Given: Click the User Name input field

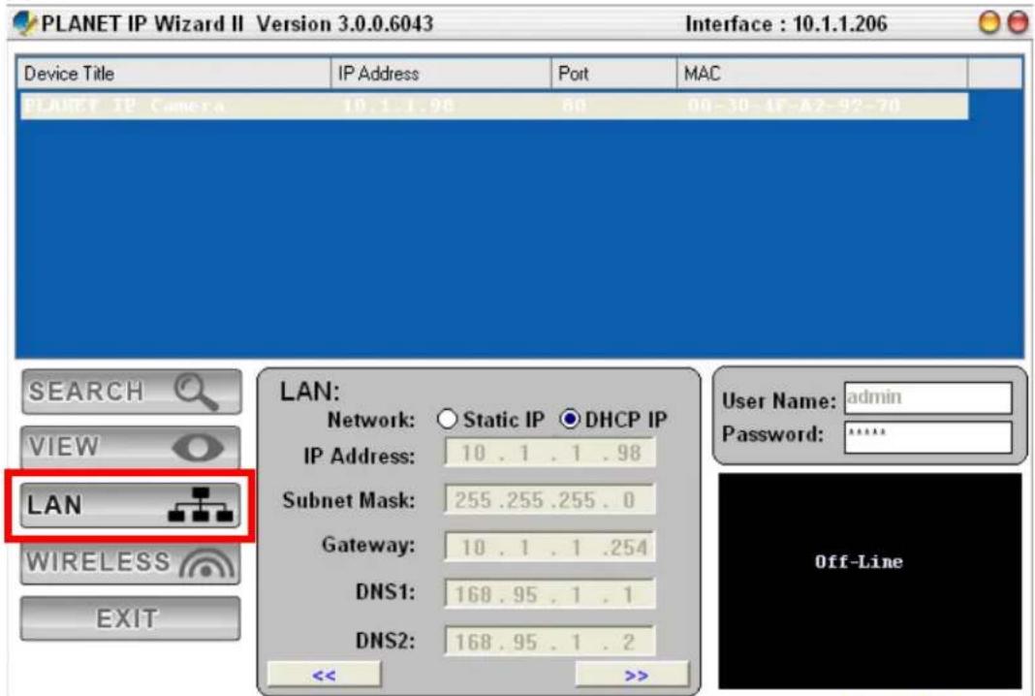Looking at the screenshot, I should click(927, 398).
